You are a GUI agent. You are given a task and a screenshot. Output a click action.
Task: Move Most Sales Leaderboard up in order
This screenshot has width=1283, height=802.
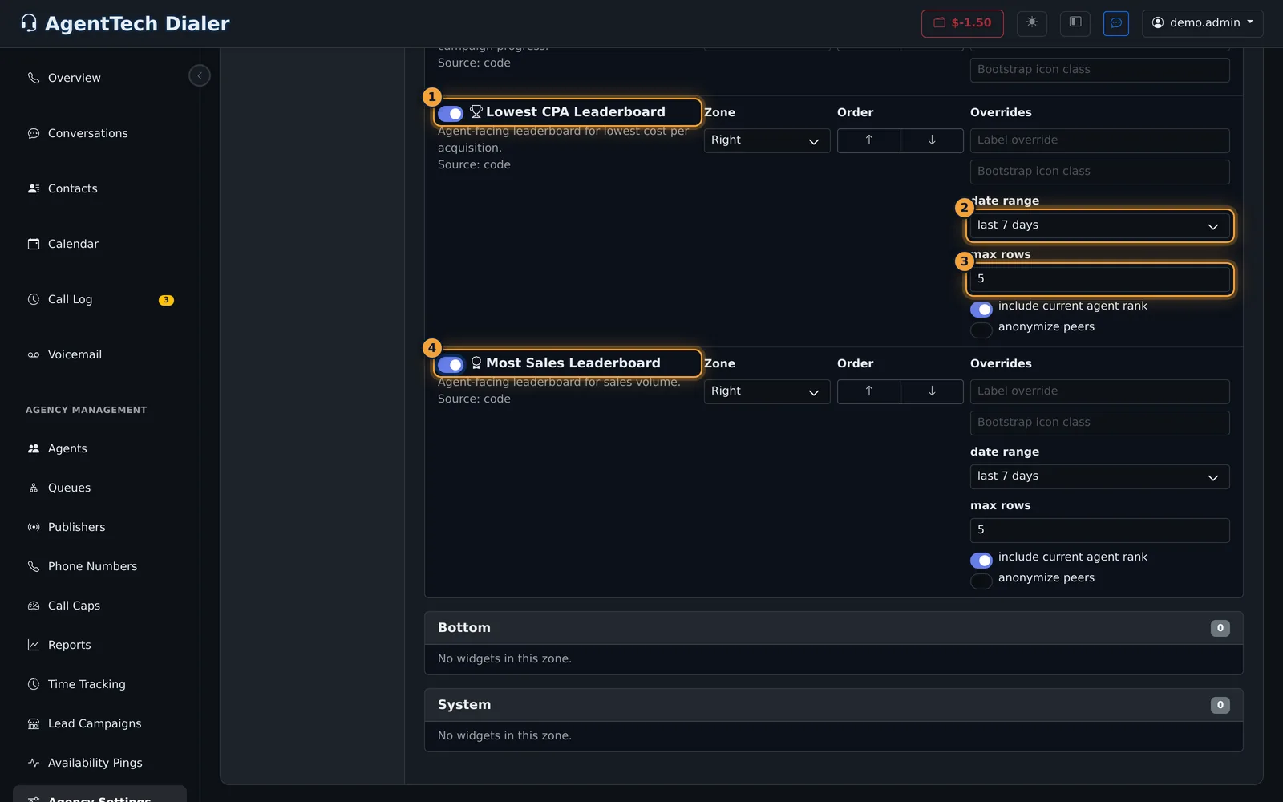click(x=868, y=391)
